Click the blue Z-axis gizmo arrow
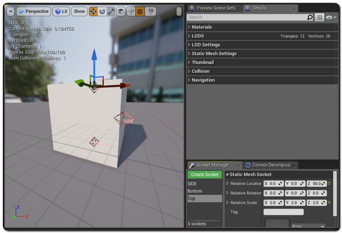 click(94, 63)
